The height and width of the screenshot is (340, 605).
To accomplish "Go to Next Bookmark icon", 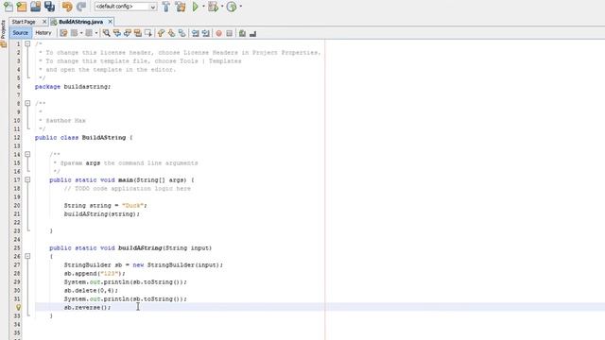I will (x=171, y=34).
